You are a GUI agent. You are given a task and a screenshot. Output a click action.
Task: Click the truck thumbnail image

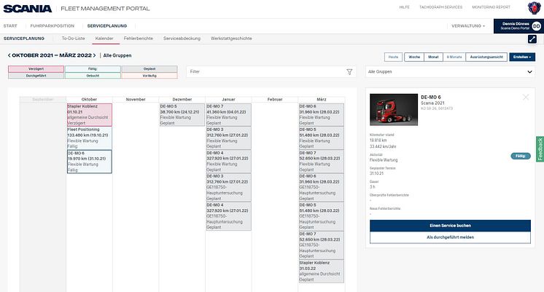(x=392, y=108)
